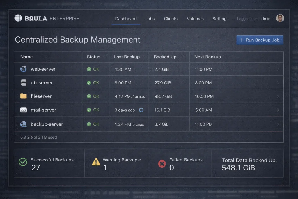Click the Bqula Enterprise logo icon
Screen dimensions: 298x199
18,18
